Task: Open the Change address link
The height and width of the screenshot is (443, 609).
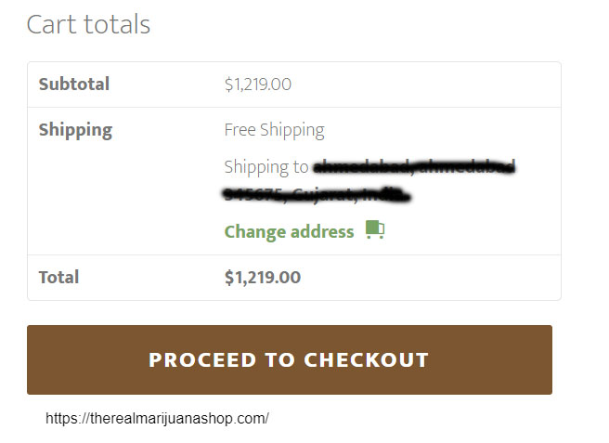Action: [x=289, y=232]
